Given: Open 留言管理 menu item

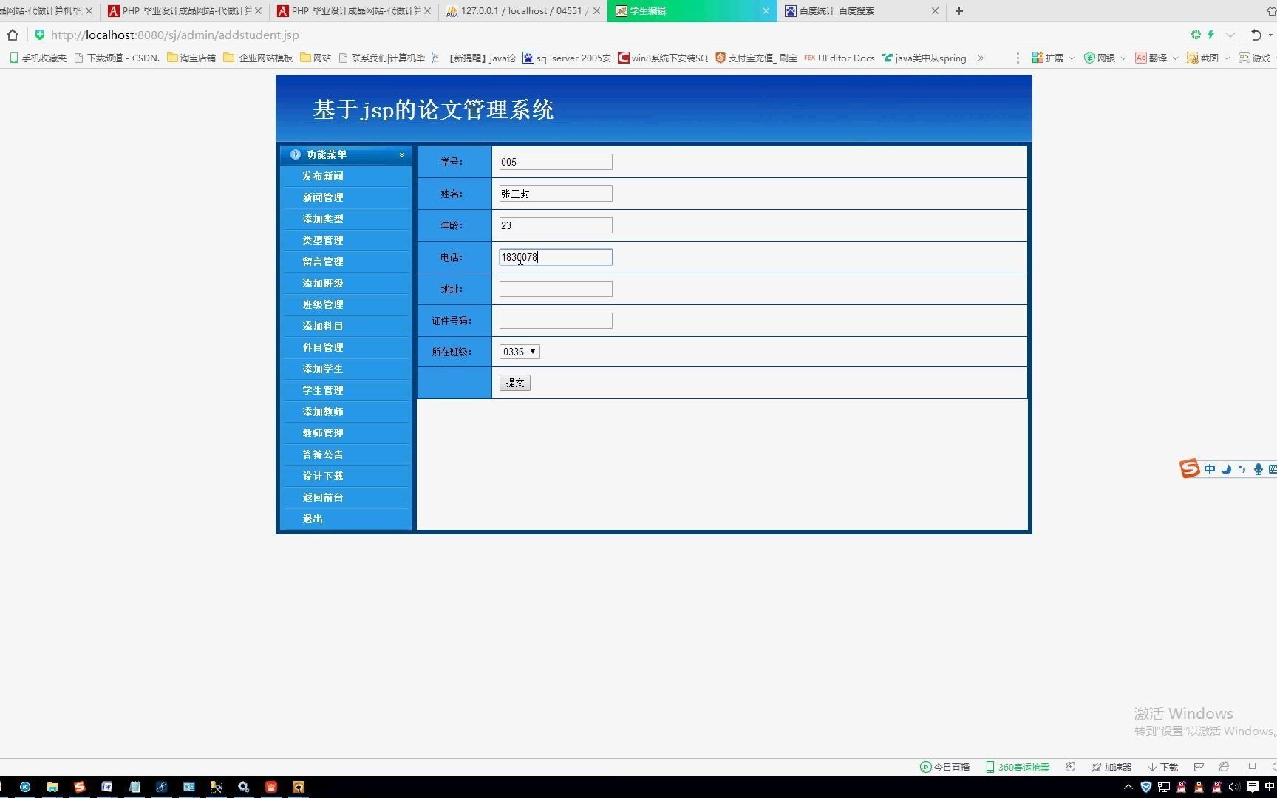Looking at the screenshot, I should tap(323, 262).
